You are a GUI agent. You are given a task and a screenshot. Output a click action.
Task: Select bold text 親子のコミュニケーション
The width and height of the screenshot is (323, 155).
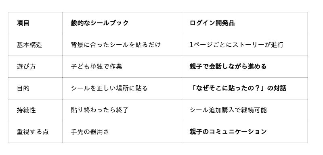228,132
